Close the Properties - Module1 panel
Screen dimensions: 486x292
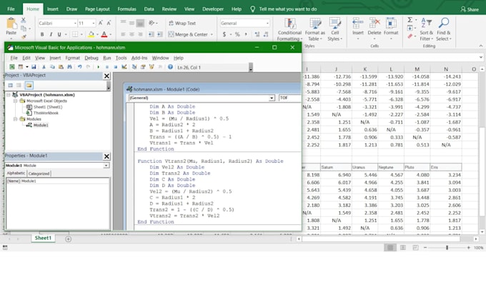pos(106,156)
